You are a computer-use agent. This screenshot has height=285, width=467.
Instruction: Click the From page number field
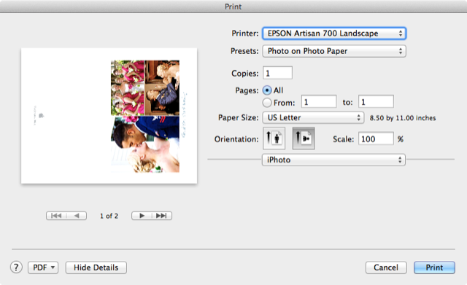coord(319,102)
